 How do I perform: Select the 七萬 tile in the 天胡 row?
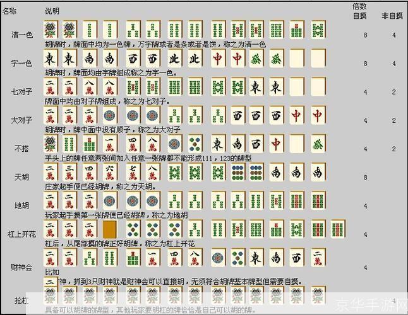tap(133, 172)
